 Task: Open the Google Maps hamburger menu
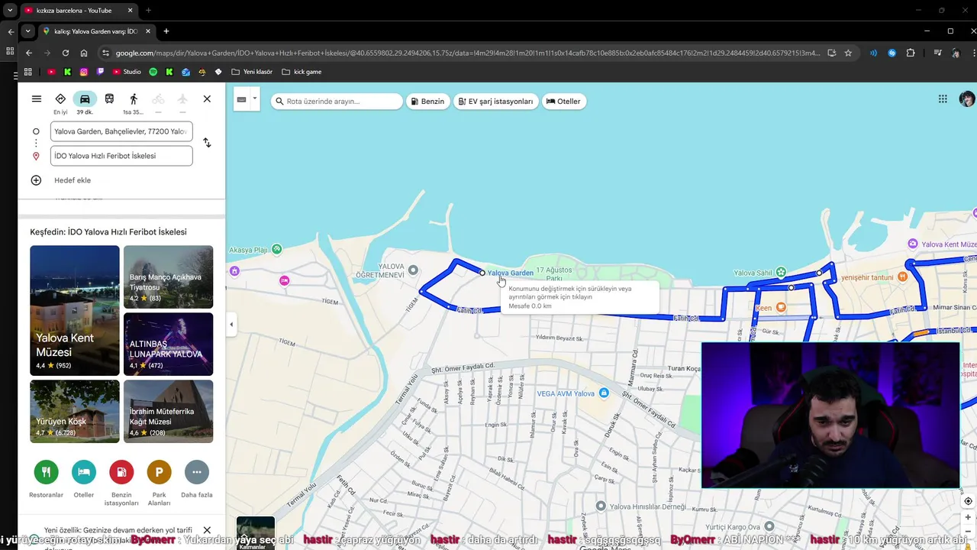pos(37,99)
